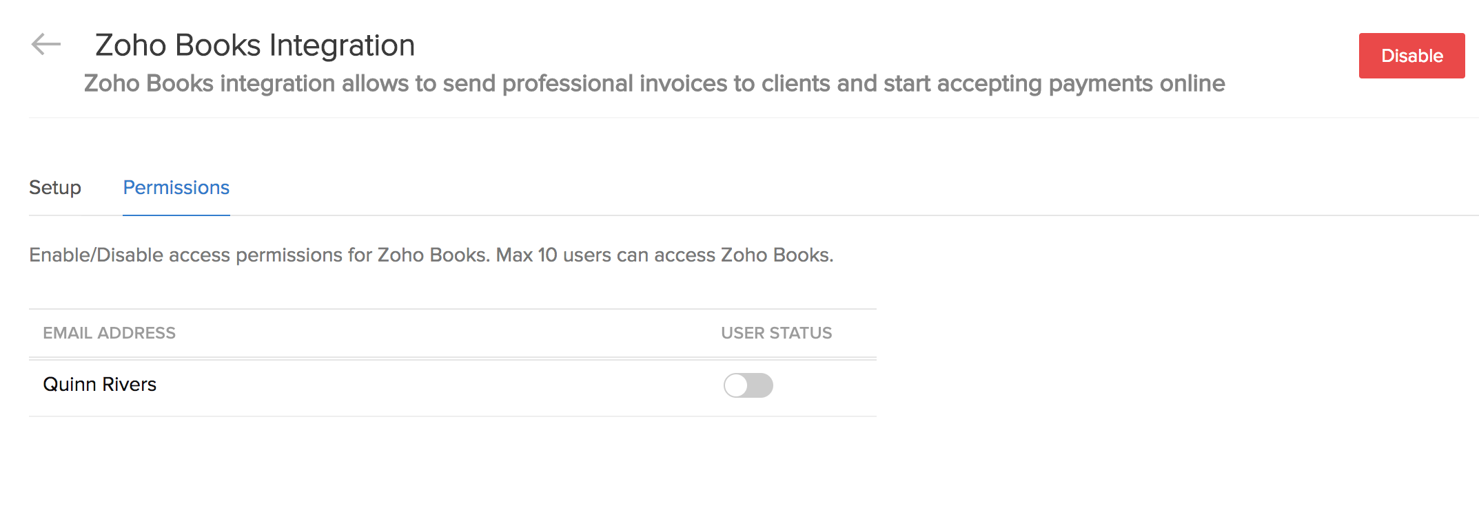Click the empty space in Quinn Rivers' row
This screenshot has width=1479, height=512.
coord(441,385)
